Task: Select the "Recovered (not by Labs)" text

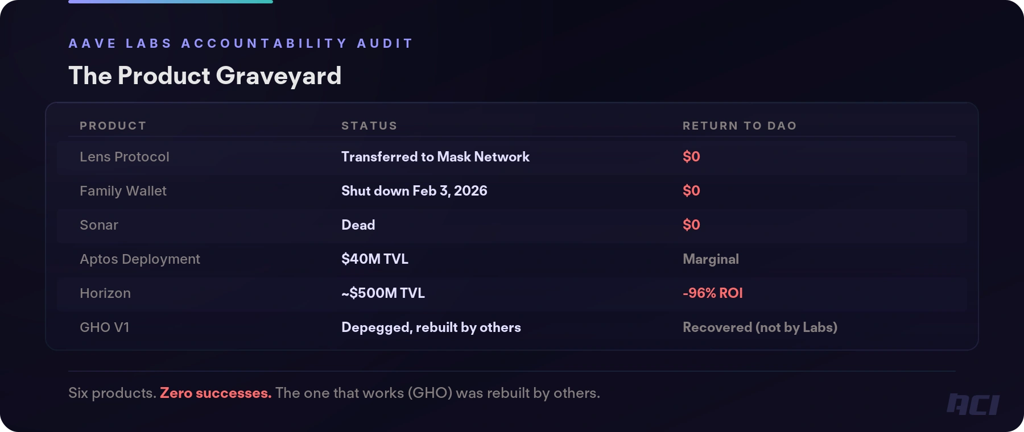Action: point(759,327)
